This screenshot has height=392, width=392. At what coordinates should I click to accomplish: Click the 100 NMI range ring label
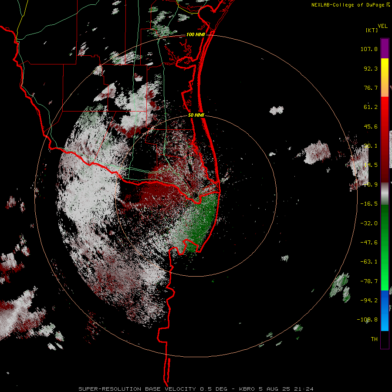[x=196, y=34]
